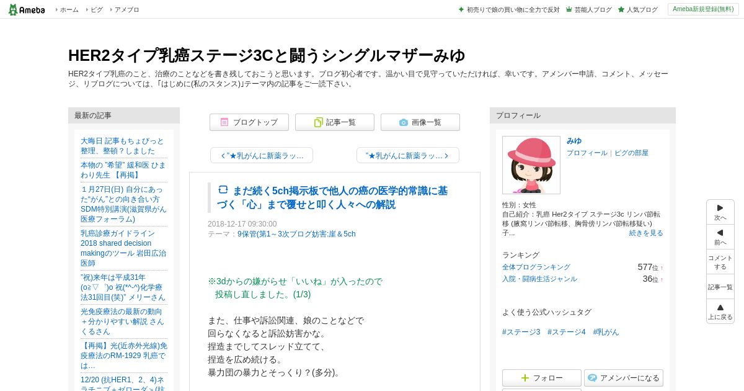
Task: Open theme 9保管(第1～3次ブログ妨害:崖＆5ch
Action: (x=296, y=234)
